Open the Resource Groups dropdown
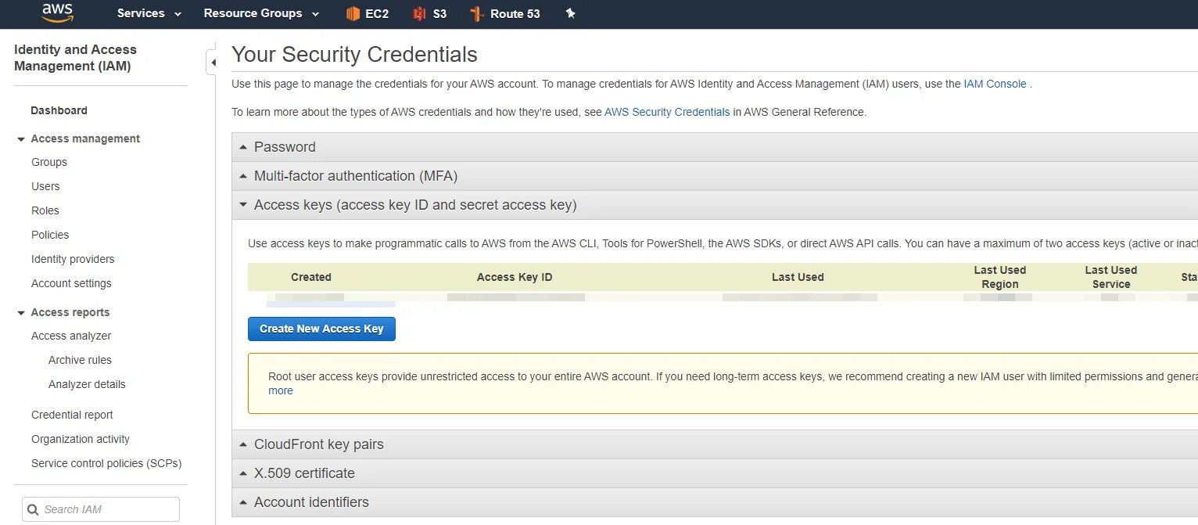The image size is (1198, 525). point(261,13)
